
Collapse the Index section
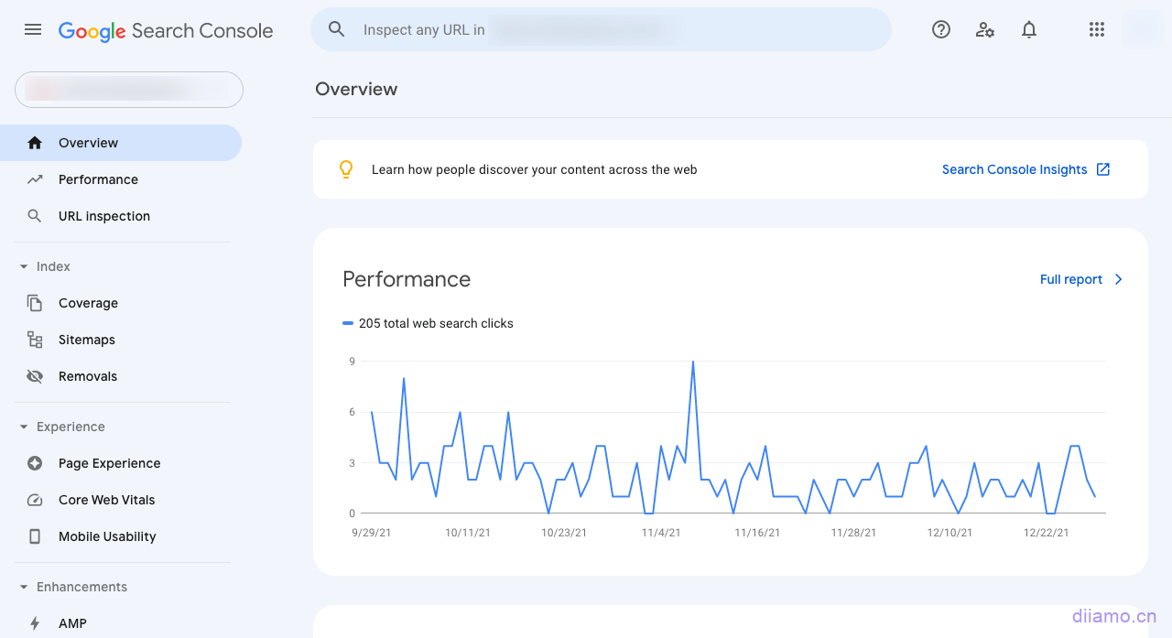pos(24,266)
